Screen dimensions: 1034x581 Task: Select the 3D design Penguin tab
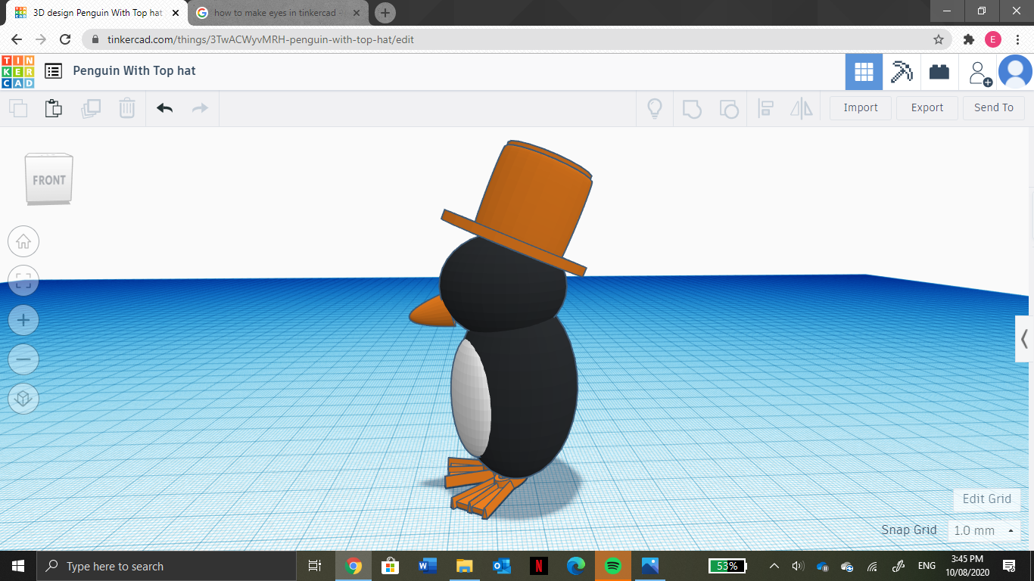pos(97,13)
